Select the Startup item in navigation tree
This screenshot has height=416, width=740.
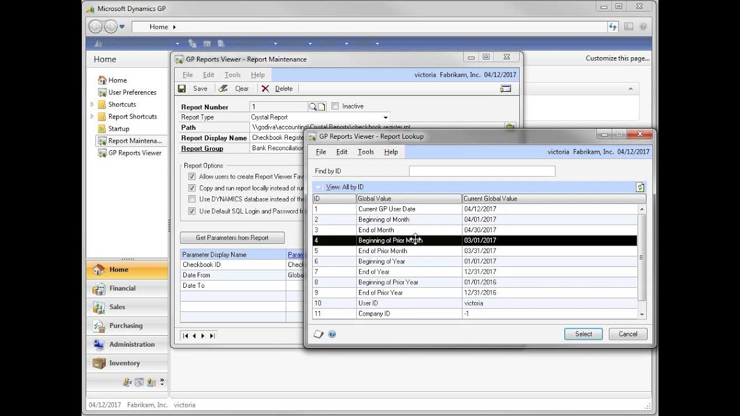pyautogui.click(x=119, y=129)
